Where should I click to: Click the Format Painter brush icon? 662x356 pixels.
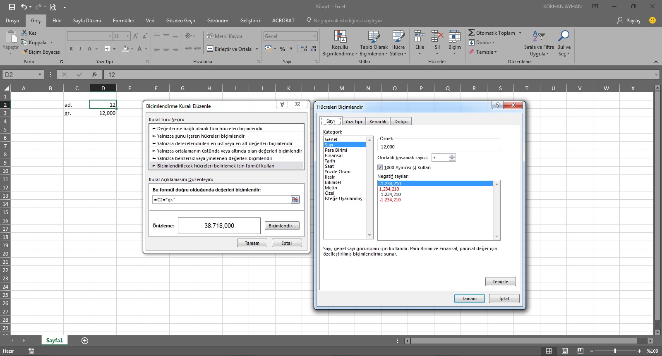25,52
